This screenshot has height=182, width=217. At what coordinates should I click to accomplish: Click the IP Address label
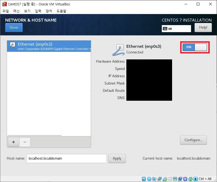(x=117, y=76)
